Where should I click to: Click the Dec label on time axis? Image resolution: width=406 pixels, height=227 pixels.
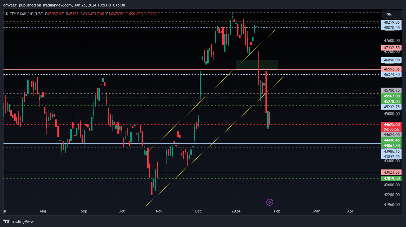click(x=198, y=211)
